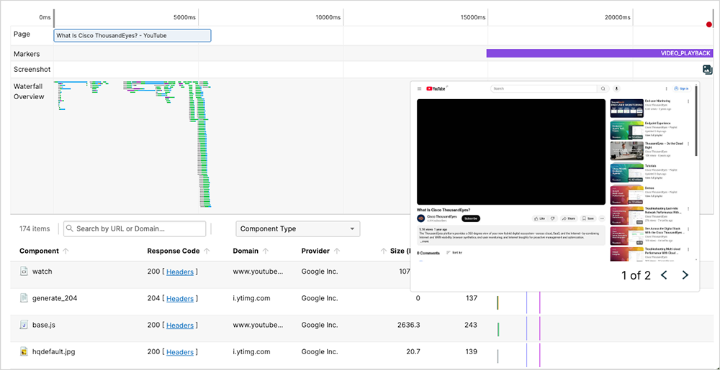This screenshot has height=370, width=720.
Task: Sort by Size column arrow
Action: (x=384, y=251)
